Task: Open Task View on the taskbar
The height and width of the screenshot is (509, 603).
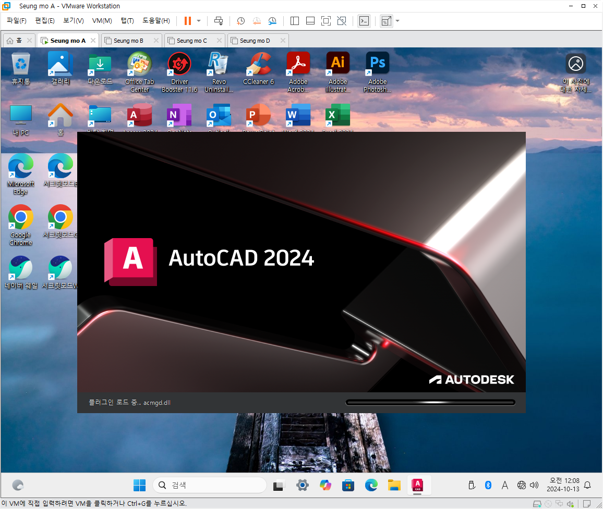Action: point(279,485)
